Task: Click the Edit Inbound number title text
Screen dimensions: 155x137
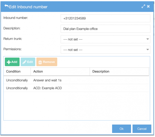Action: click(28, 7)
